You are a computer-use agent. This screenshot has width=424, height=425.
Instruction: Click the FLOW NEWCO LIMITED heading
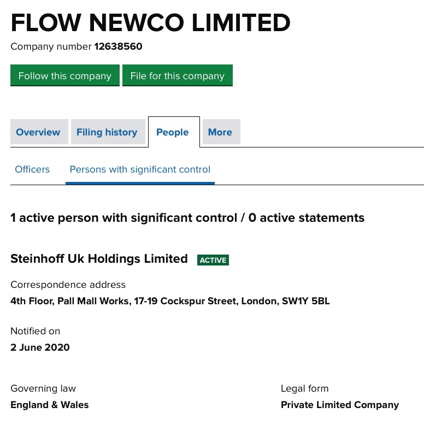[x=150, y=23]
